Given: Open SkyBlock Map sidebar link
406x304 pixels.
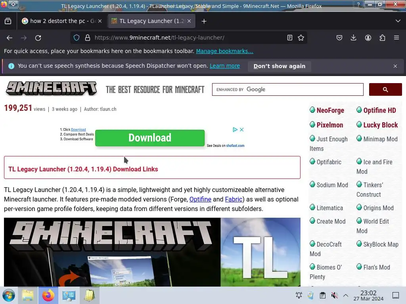Looking at the screenshot, I should click(381, 245).
